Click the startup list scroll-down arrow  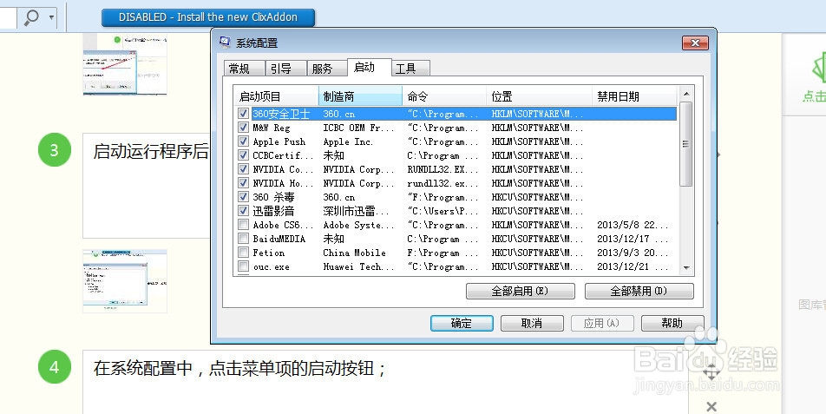pos(685,268)
